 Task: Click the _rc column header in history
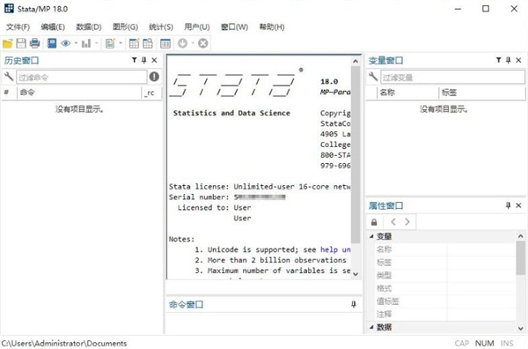pyautogui.click(x=150, y=93)
